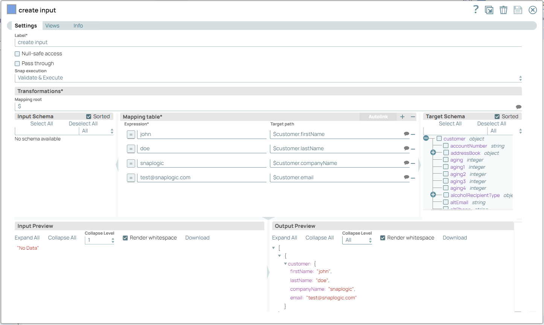Image resolution: width=544 pixels, height=325 pixels.
Task: Enable Null-safe access
Action: pos(17,53)
